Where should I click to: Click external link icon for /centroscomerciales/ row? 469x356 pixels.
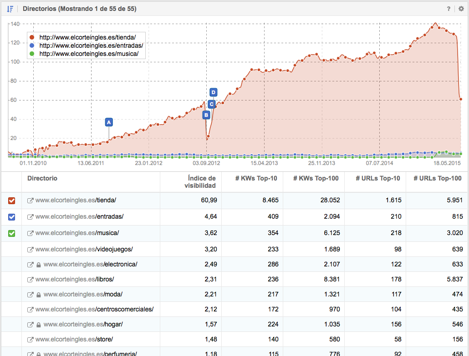point(31,310)
